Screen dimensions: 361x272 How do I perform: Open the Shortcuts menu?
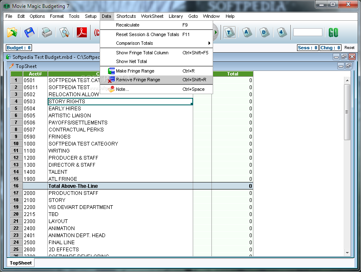(x=126, y=16)
